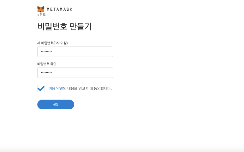244x152 pixels.
Task: Go back using the 뒤로 link
Action: click(41, 15)
